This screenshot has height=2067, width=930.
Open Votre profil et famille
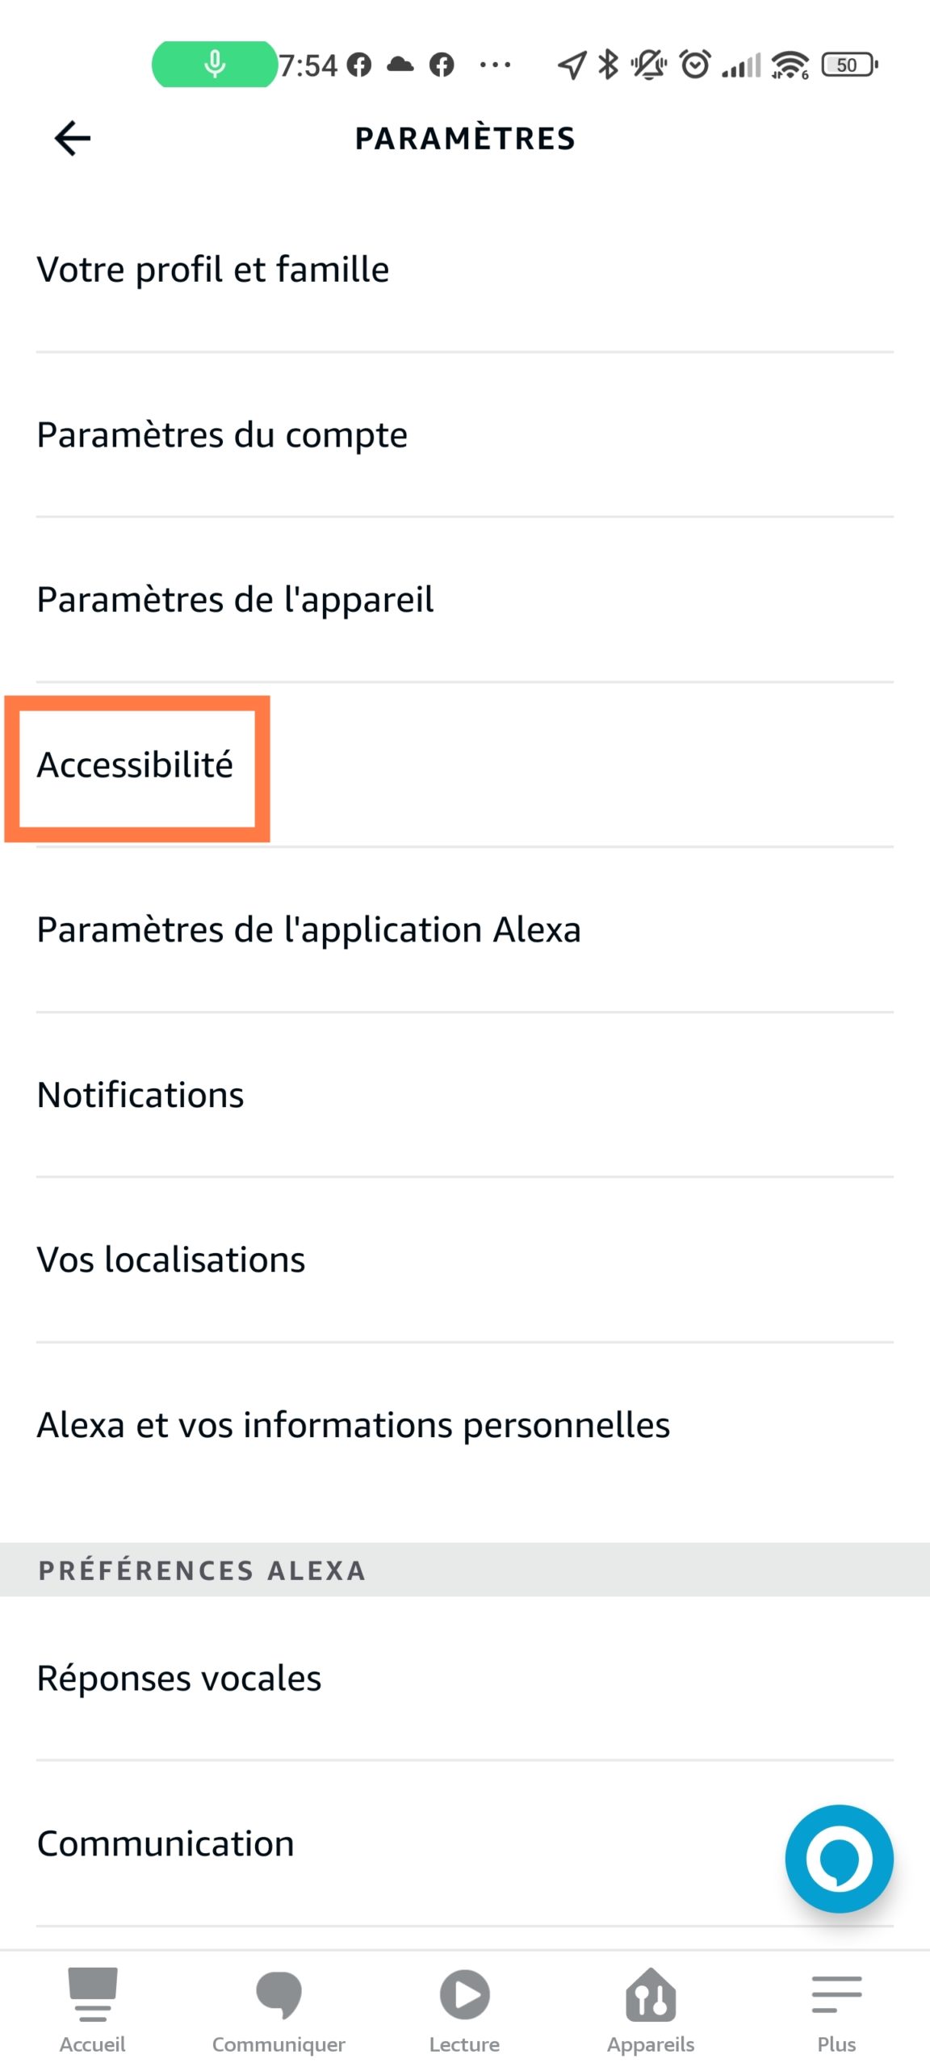pyautogui.click(x=465, y=269)
